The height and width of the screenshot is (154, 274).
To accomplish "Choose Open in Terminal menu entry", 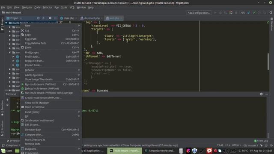I will 51,107.
